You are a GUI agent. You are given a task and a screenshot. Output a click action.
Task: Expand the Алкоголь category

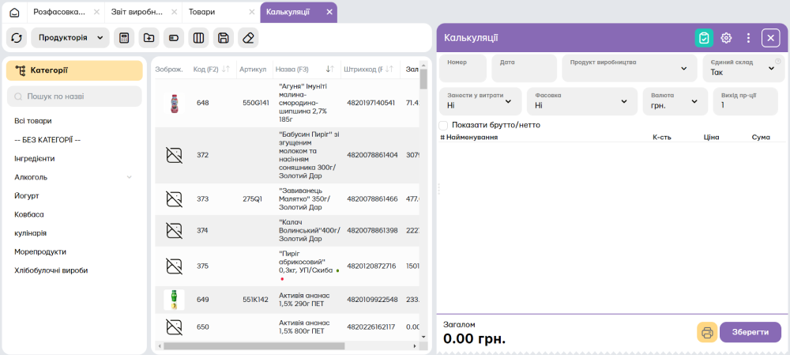(x=130, y=177)
